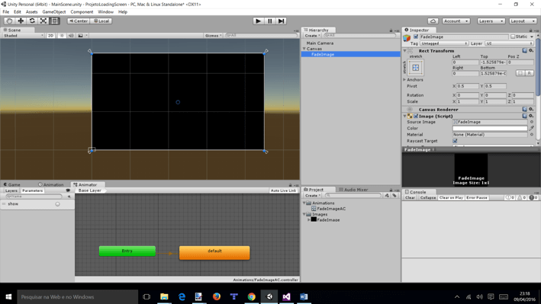Click the Clear button in Console
This screenshot has width=541, height=304.
click(x=410, y=198)
